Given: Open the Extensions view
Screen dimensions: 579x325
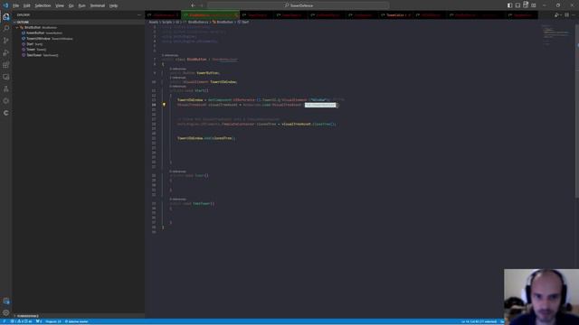Looking at the screenshot, I should pos(6,65).
